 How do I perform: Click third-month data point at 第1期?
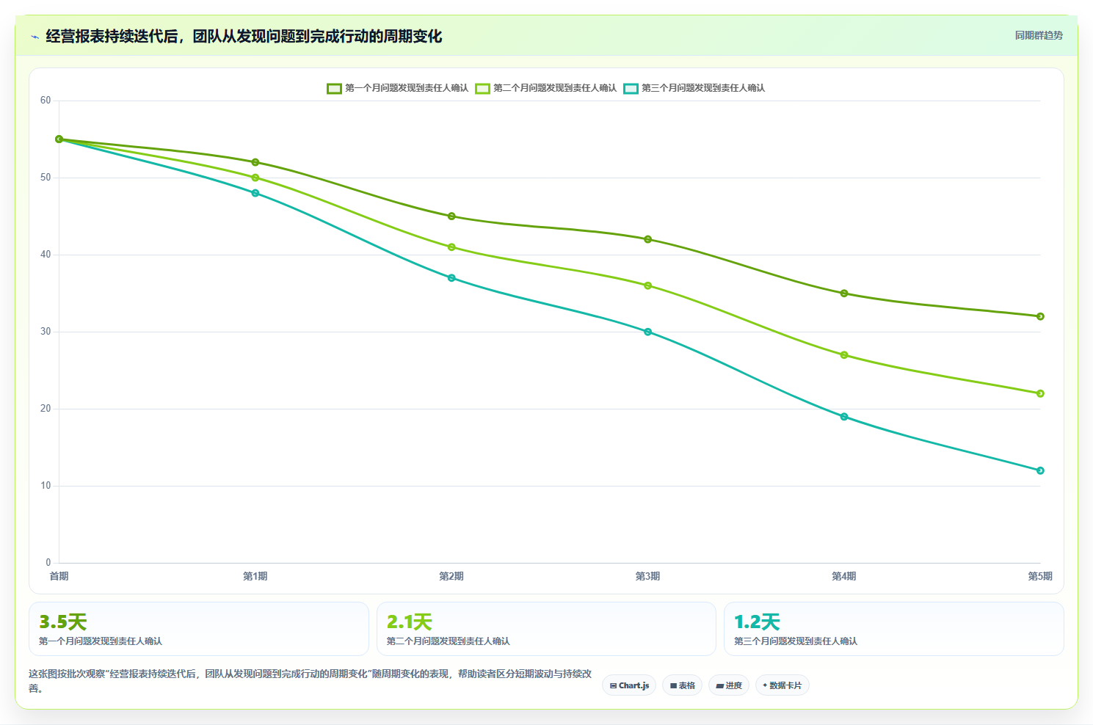(x=255, y=193)
